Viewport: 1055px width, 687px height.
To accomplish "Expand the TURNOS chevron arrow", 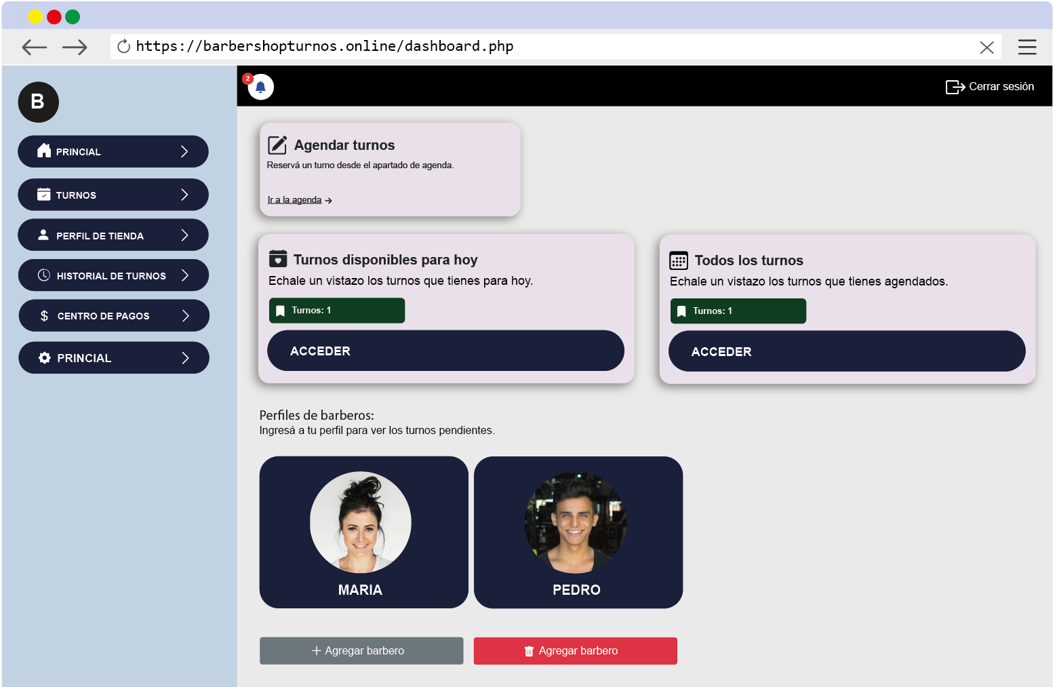I will 184,195.
